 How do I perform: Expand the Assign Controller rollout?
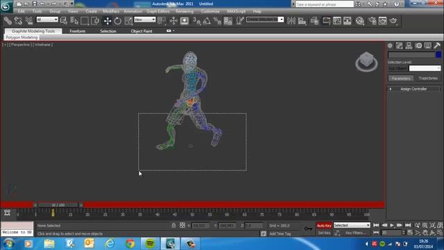click(x=413, y=89)
